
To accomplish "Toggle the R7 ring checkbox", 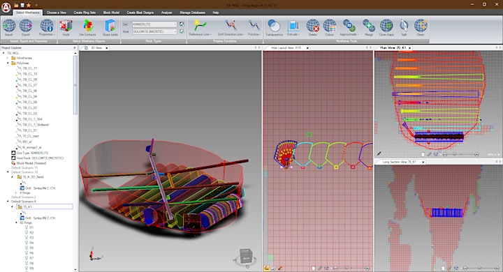I will click(x=27, y=258).
